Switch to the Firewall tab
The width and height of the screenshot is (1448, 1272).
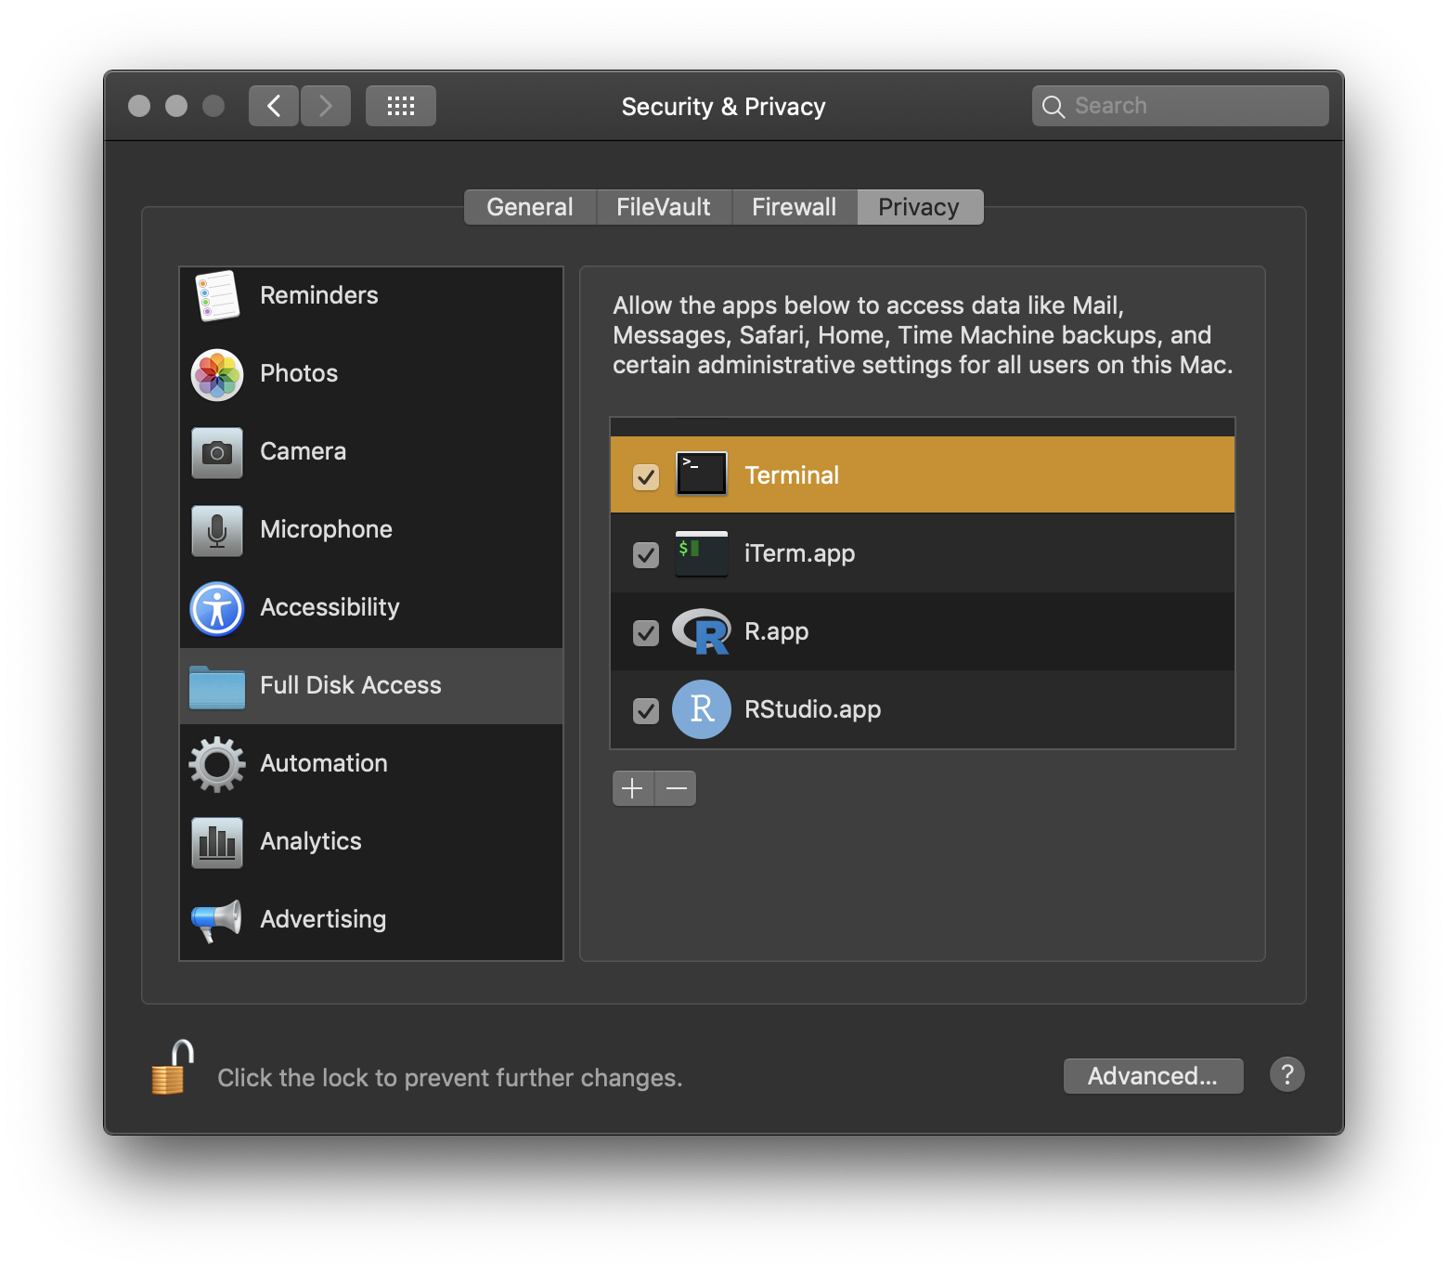click(x=794, y=207)
